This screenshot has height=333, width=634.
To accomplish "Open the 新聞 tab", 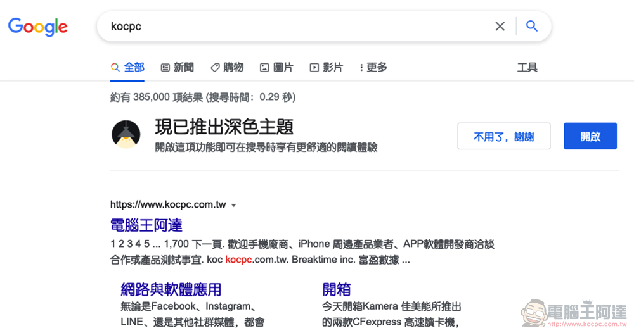I will (178, 67).
